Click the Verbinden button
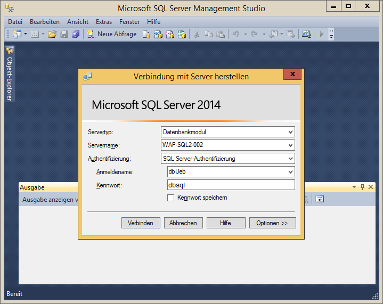Viewport: 383px width, 304px height. click(x=141, y=223)
